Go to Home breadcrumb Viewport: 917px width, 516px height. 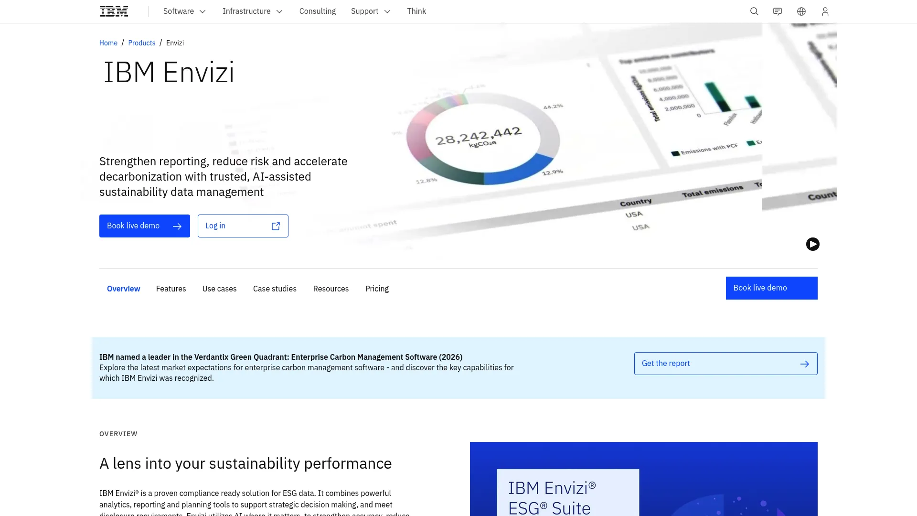tap(108, 43)
